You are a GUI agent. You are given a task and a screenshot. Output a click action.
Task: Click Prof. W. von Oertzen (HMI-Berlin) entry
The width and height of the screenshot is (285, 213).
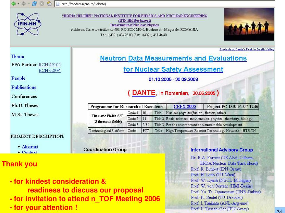coord(222,186)
